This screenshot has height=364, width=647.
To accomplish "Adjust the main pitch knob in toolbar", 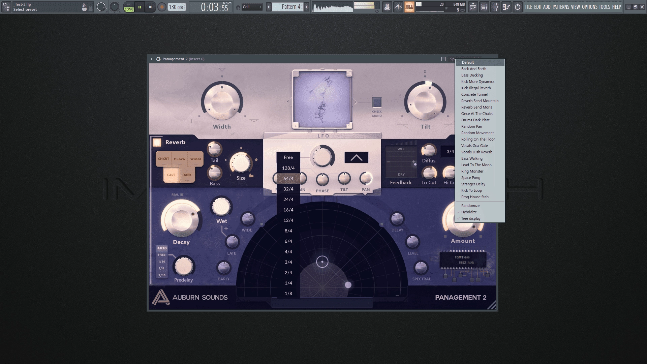I will pyautogui.click(x=115, y=7).
